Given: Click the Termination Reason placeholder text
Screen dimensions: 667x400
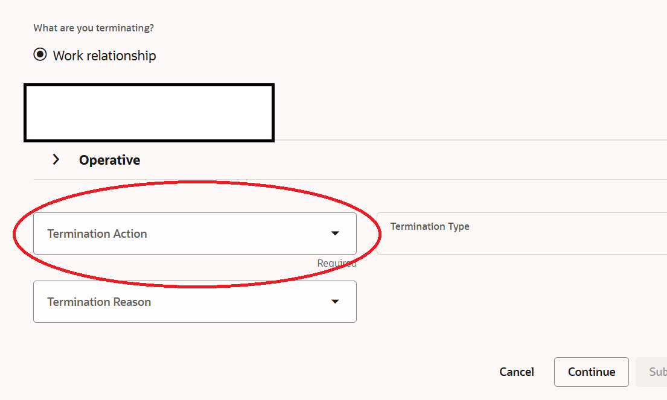Looking at the screenshot, I should coord(99,302).
